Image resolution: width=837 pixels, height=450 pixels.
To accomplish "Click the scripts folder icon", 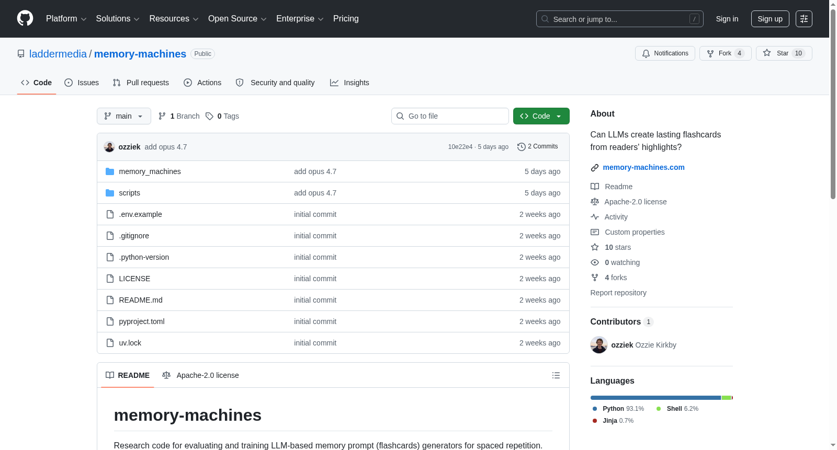I will point(110,193).
